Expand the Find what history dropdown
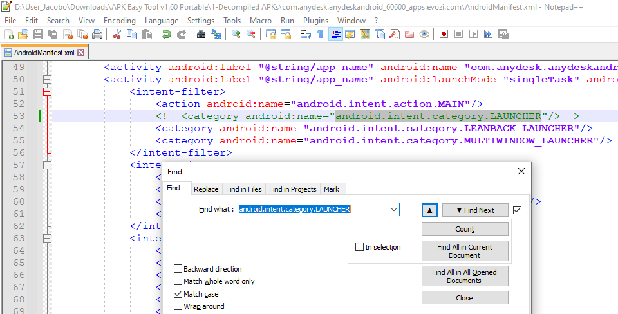Screen dimensions: 618x314 pos(393,210)
